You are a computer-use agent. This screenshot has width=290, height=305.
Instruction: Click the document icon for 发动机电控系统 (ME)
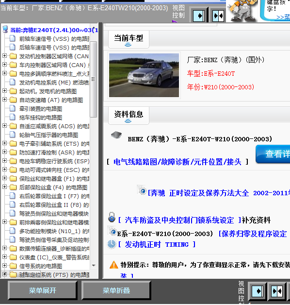13,82
